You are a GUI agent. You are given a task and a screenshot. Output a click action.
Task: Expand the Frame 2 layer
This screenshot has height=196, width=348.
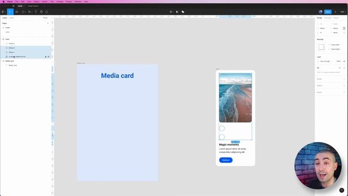[4, 44]
